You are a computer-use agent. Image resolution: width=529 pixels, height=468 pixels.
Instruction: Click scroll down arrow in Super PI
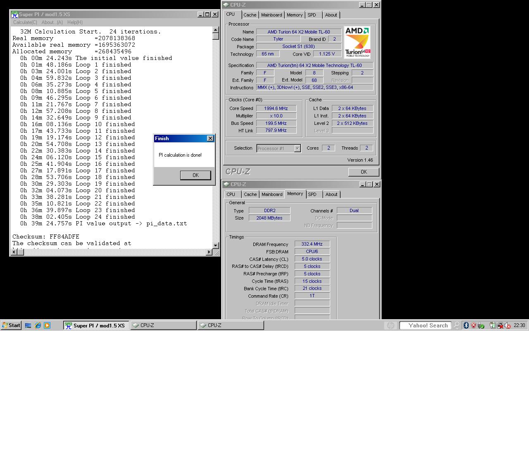coord(216,245)
